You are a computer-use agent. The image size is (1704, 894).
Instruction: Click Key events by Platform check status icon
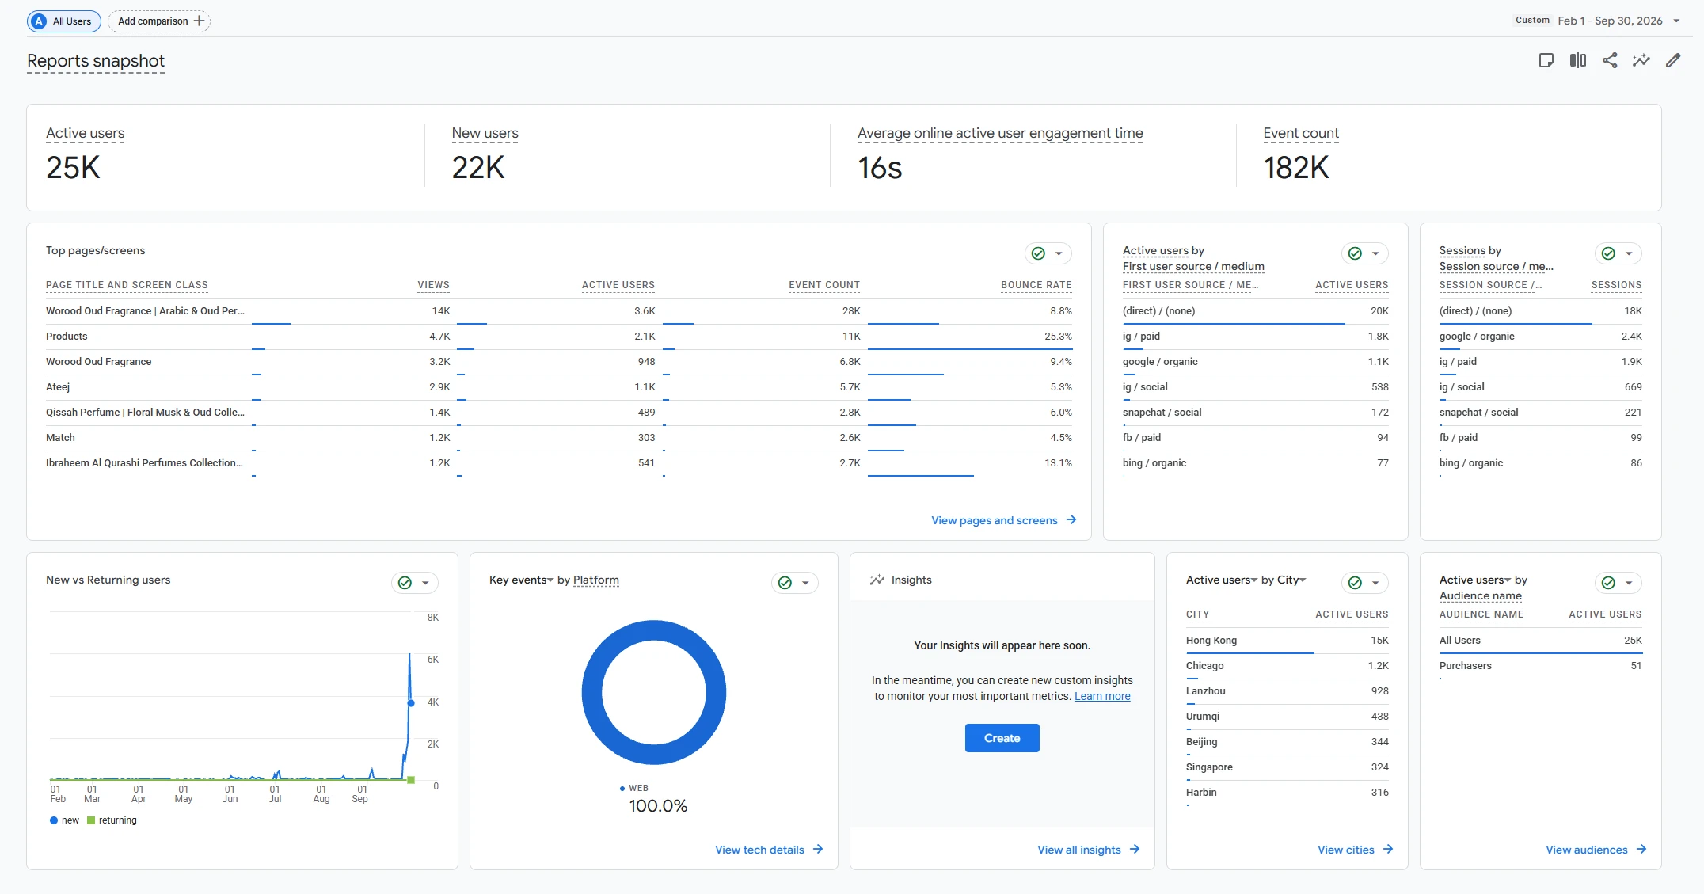pyautogui.click(x=785, y=583)
